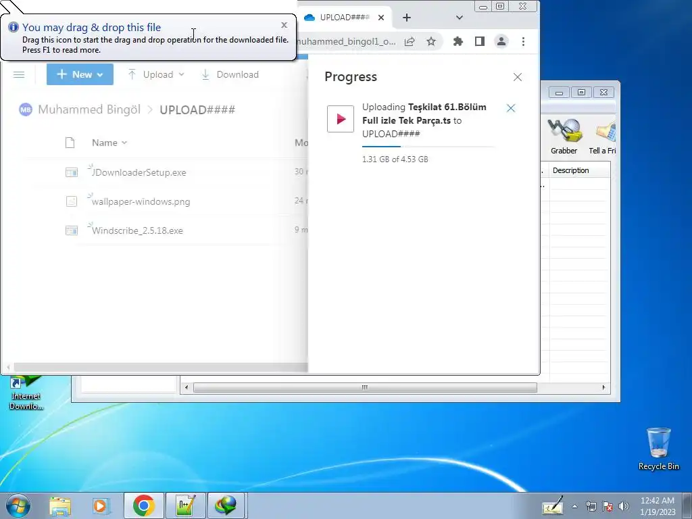This screenshot has height=519, width=692.
Task: Open the Action Center flag icon
Action: (x=608, y=506)
